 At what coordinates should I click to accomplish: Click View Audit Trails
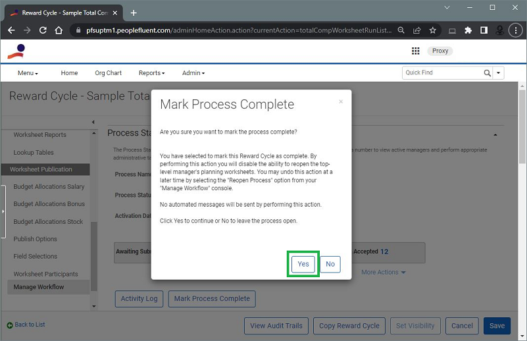tap(276, 326)
